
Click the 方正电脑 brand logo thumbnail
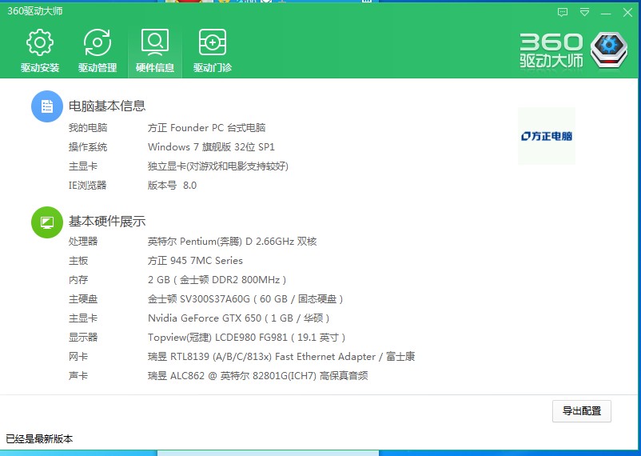coord(547,136)
